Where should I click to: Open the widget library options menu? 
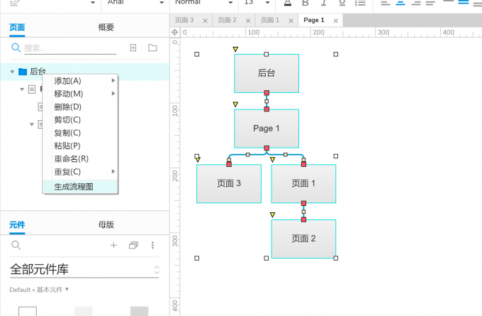pos(152,245)
